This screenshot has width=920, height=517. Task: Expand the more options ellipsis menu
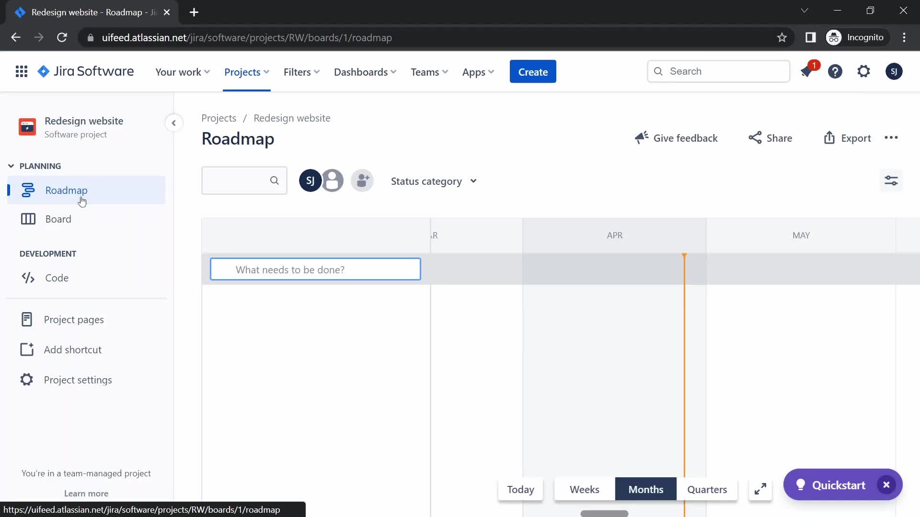point(891,137)
